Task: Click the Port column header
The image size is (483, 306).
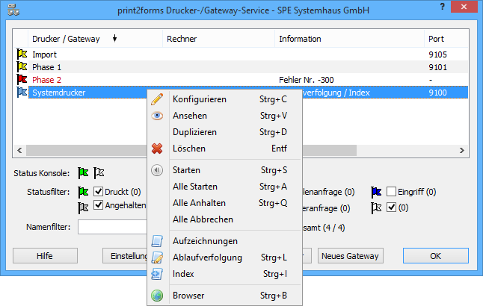Action: coord(436,39)
